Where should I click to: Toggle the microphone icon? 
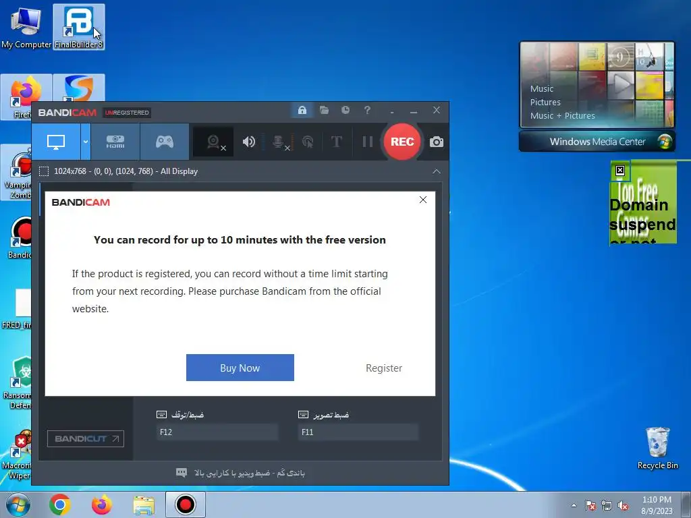point(279,142)
